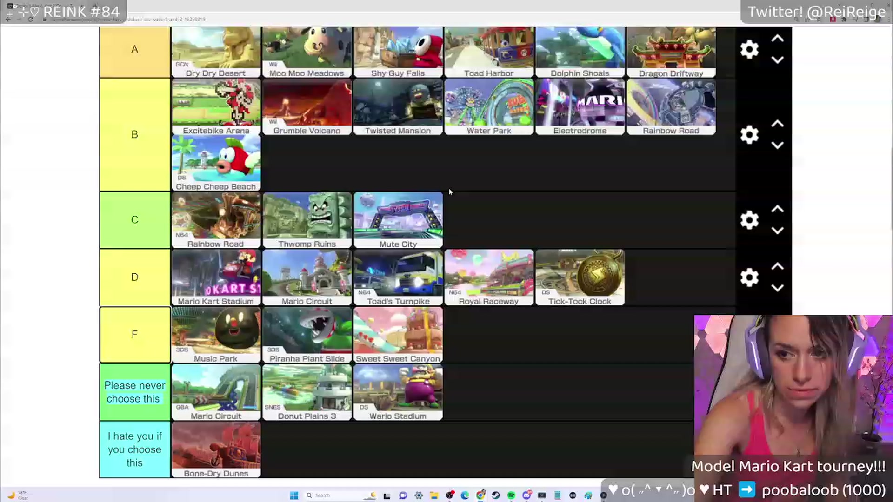
Task: Open Discord from the taskbar
Action: [526, 495]
